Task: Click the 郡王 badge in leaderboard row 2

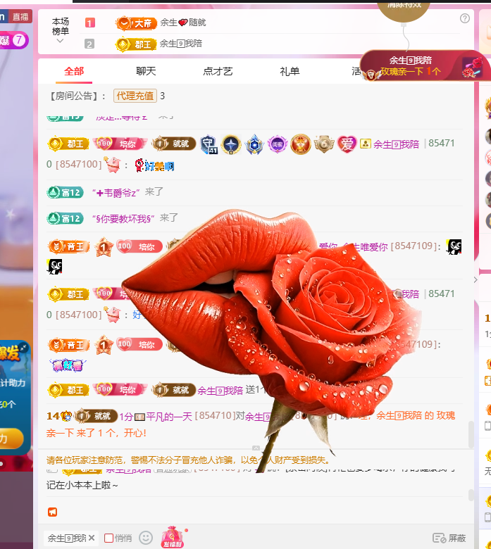Action: pos(136,44)
